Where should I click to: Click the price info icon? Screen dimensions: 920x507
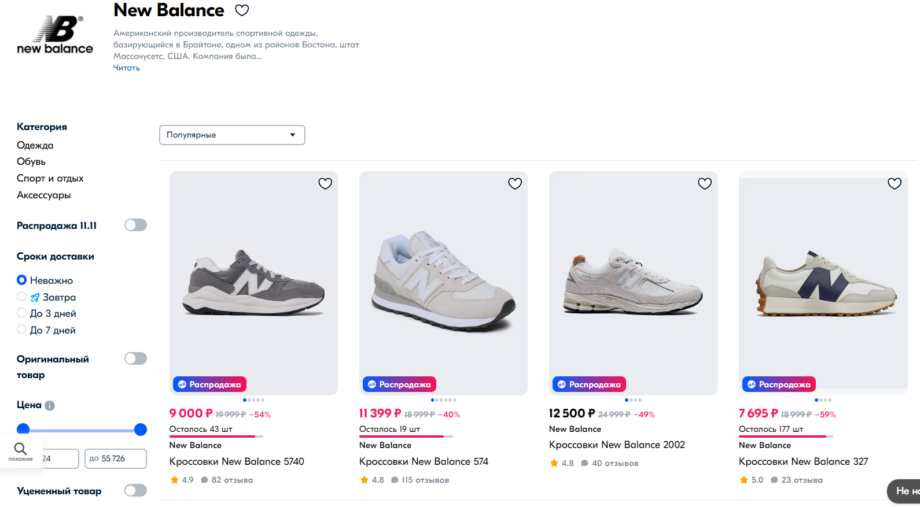point(50,406)
